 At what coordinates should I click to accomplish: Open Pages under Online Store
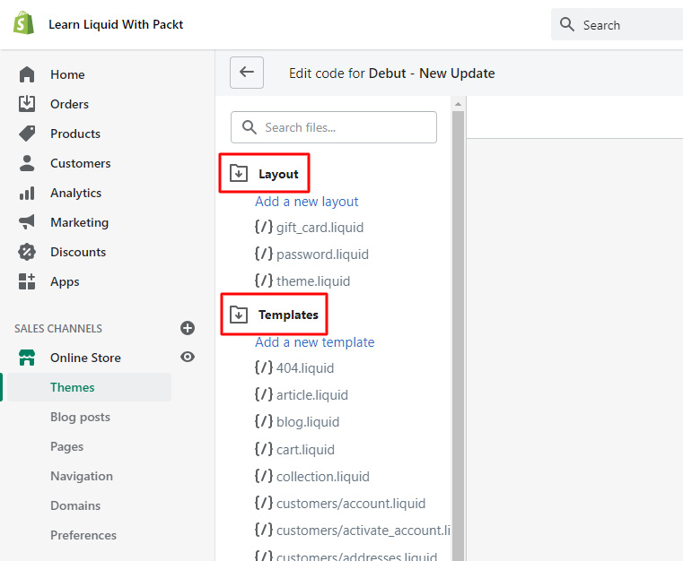(66, 446)
